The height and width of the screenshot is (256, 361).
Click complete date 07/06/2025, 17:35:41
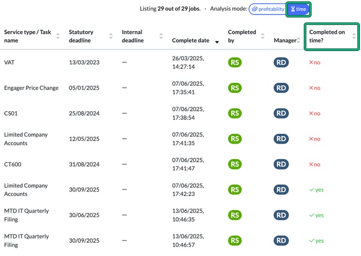pyautogui.click(x=188, y=88)
